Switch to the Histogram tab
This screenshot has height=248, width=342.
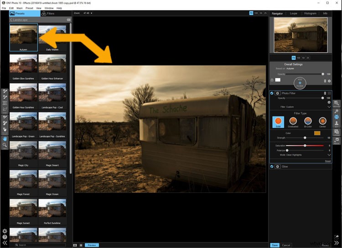pyautogui.click(x=310, y=14)
